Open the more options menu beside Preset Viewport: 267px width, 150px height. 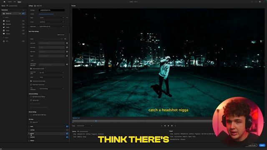tap(67, 17)
